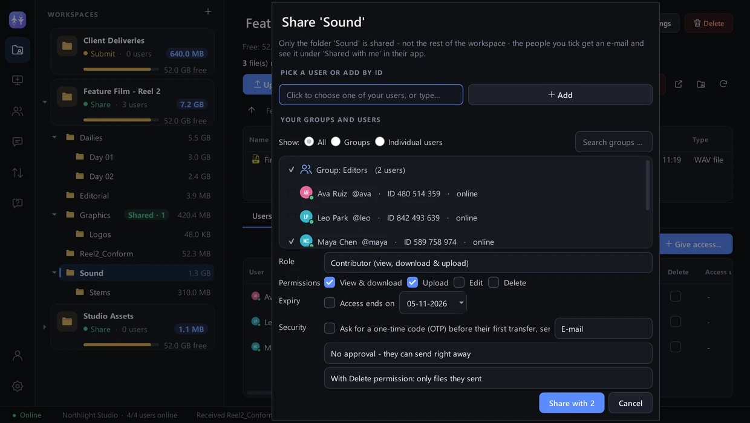Open the users and groups sidebar icon
The image size is (750, 423).
(18, 111)
